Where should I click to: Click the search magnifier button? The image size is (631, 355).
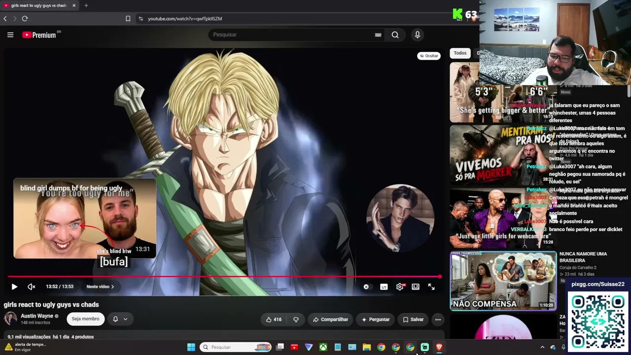tap(395, 35)
